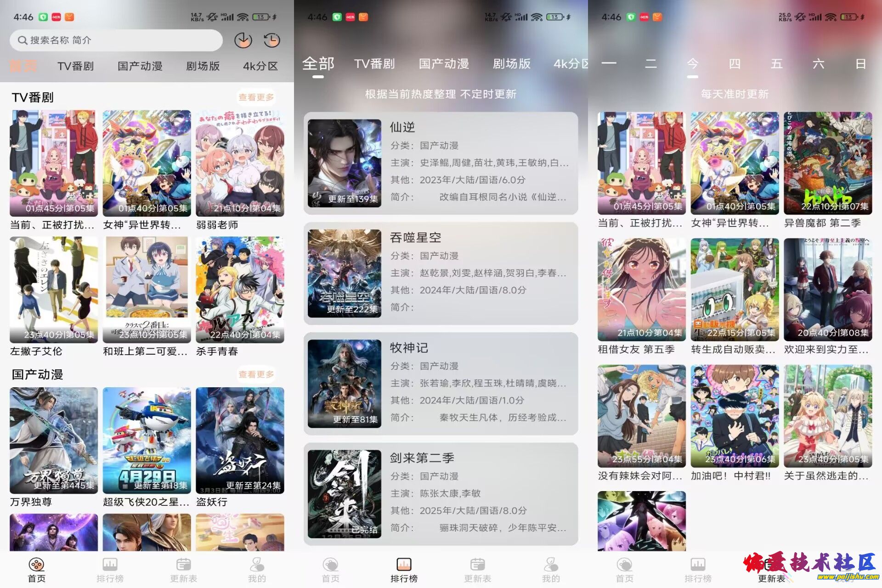The height and width of the screenshot is (588, 882).
Task: Click the 国产动漫 section heading
Action: pyautogui.click(x=38, y=374)
